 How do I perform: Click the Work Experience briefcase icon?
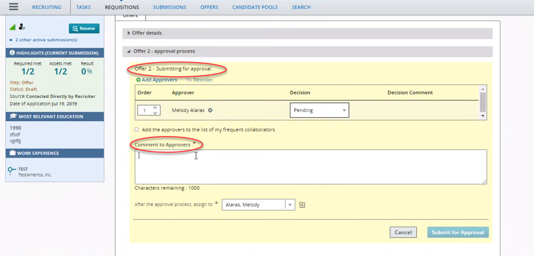(12, 153)
